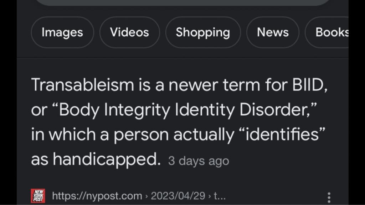Open the New York Post favicon
The image size is (365, 205).
38,196
